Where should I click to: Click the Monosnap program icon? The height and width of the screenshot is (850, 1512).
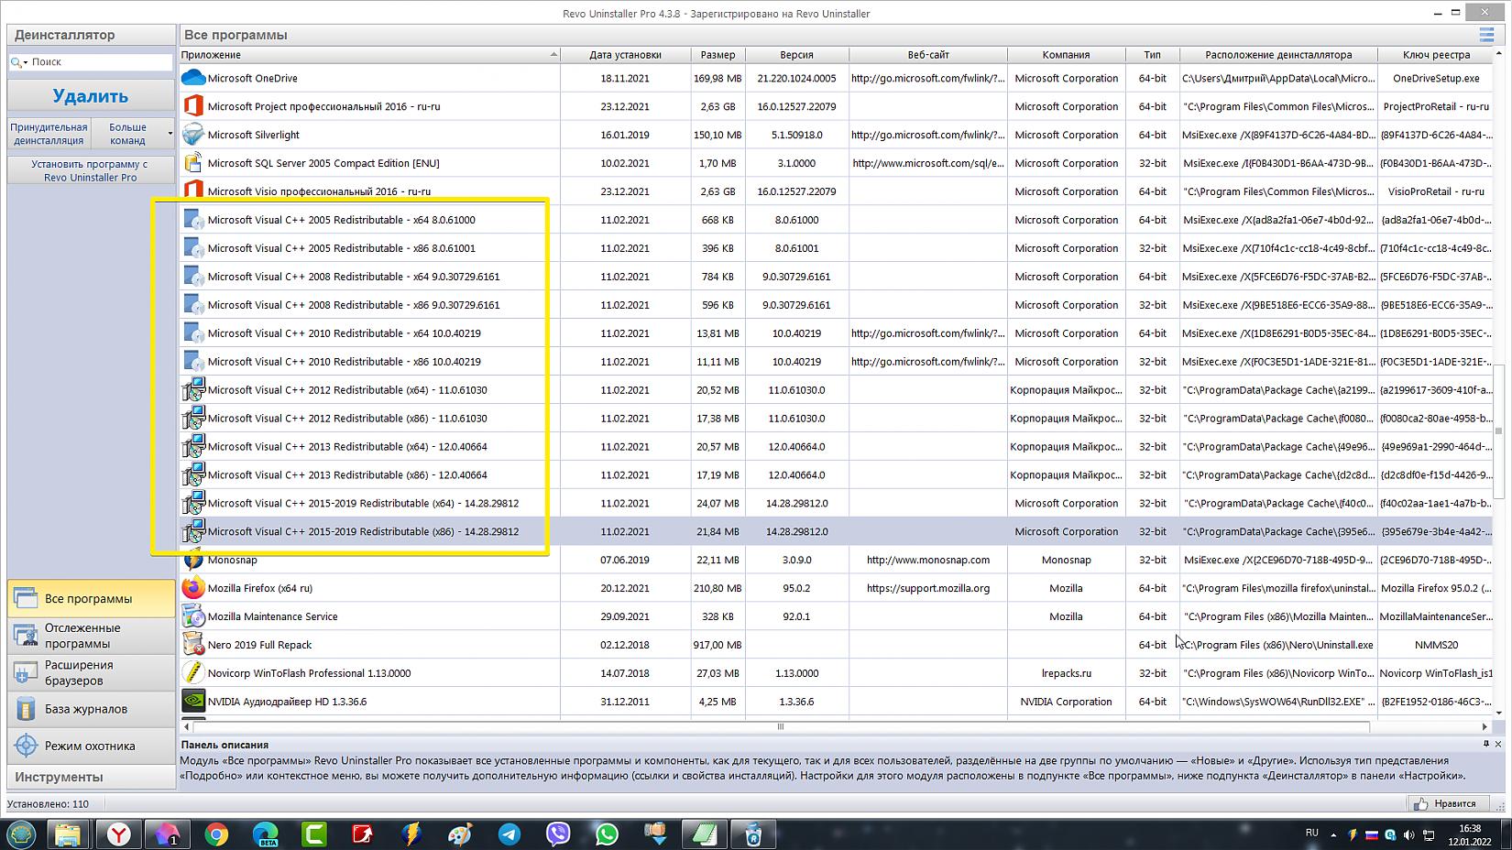click(x=192, y=561)
